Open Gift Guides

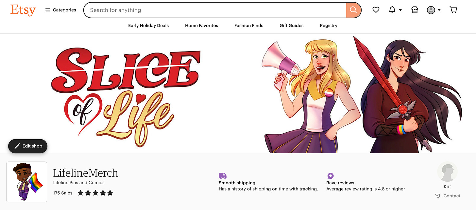(292, 25)
